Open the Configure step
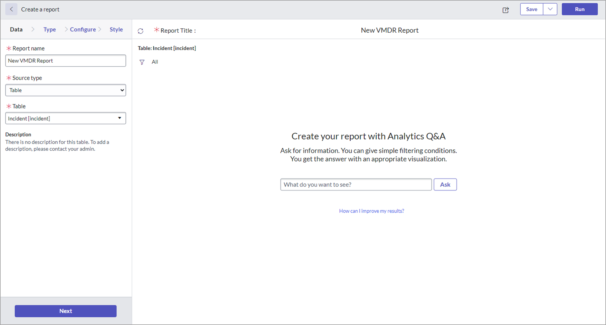The width and height of the screenshot is (606, 325). point(82,29)
